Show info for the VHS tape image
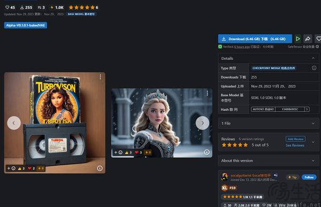This screenshot has height=207, width=321. tap(100, 168)
